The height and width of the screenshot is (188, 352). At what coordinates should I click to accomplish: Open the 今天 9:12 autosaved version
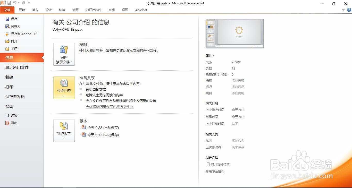click(100, 135)
